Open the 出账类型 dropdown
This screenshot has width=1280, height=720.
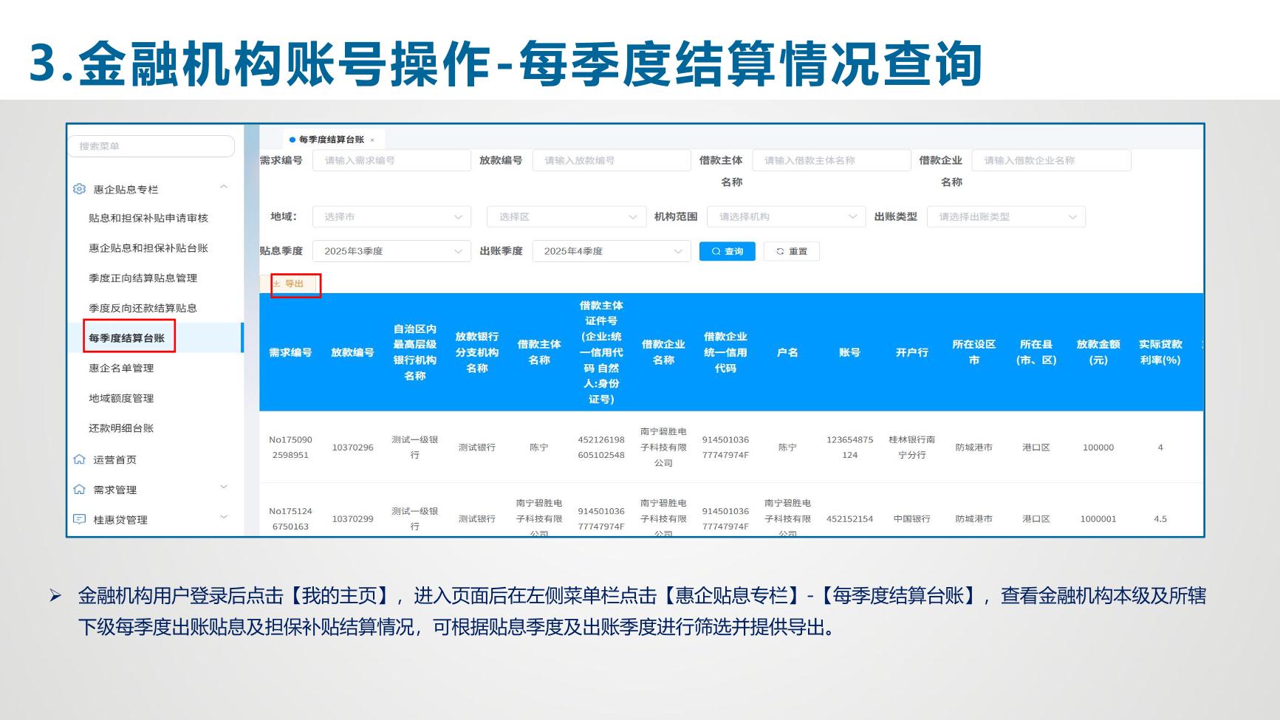[x=1005, y=216]
